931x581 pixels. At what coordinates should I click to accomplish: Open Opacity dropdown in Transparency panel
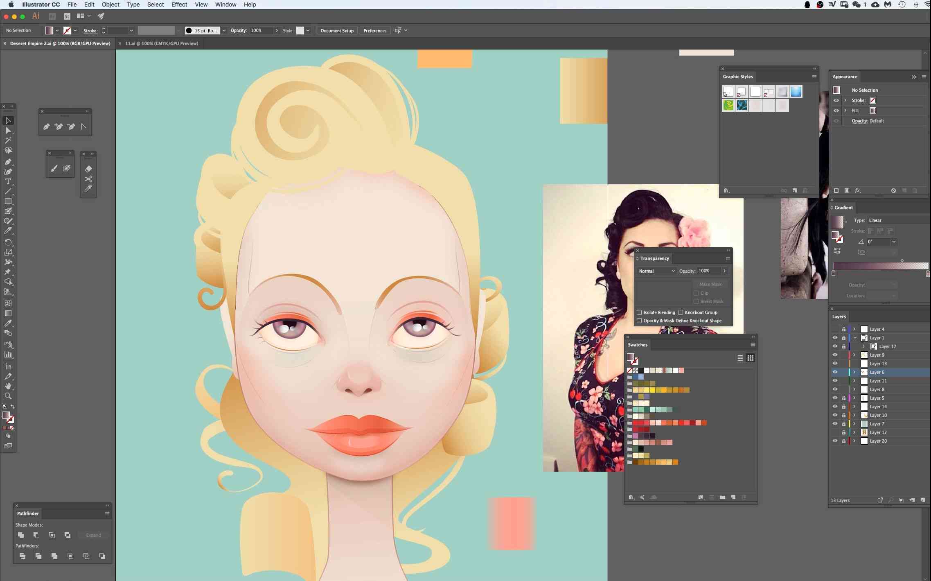(724, 270)
